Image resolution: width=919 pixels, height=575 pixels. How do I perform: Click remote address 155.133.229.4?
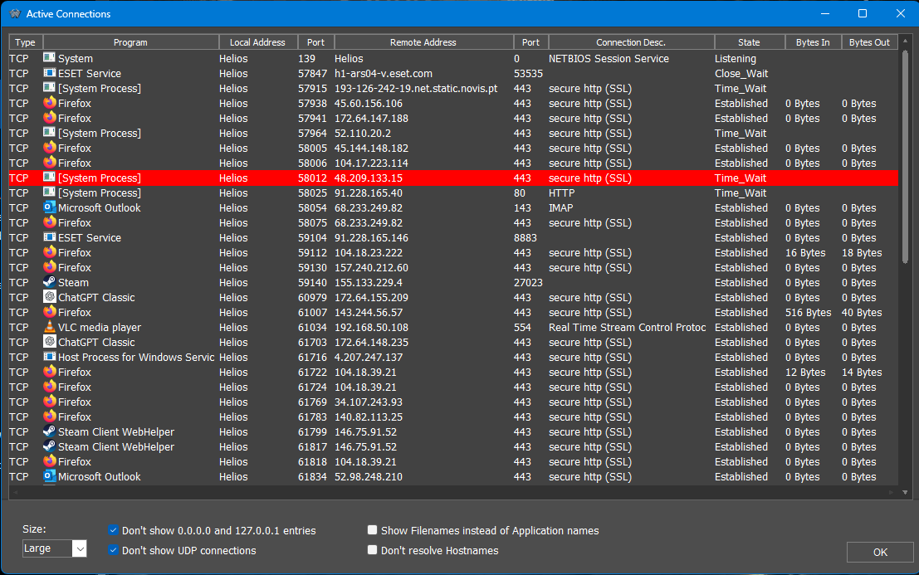pyautogui.click(x=368, y=283)
